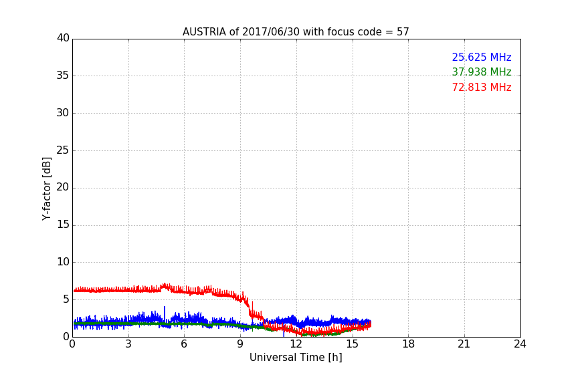Click the y-axis tick label '10'

tap(63, 262)
